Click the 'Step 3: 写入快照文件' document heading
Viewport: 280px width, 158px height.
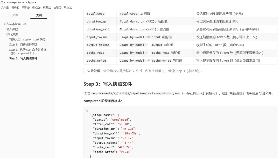tap(108, 84)
